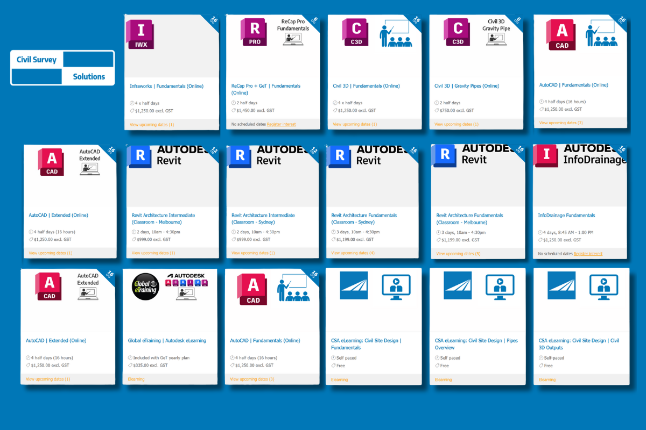Image resolution: width=646 pixels, height=430 pixels.
Task: Click road logo on Civil 3D Outputs card
Action: tap(562, 285)
